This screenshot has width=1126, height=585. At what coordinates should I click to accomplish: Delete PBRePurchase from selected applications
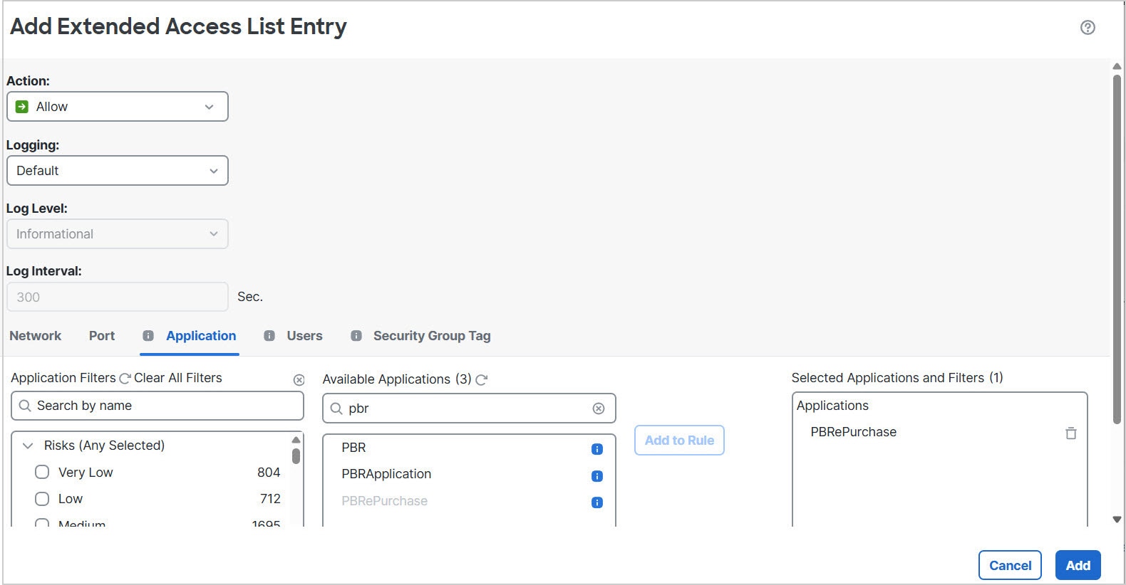click(x=1070, y=433)
